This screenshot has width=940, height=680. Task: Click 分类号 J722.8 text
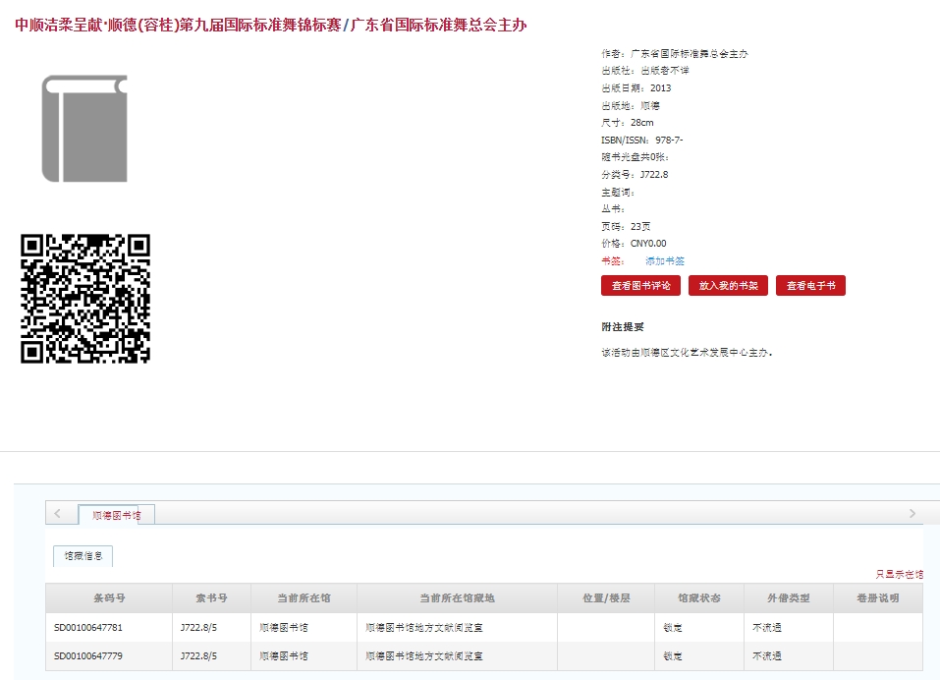(x=635, y=175)
